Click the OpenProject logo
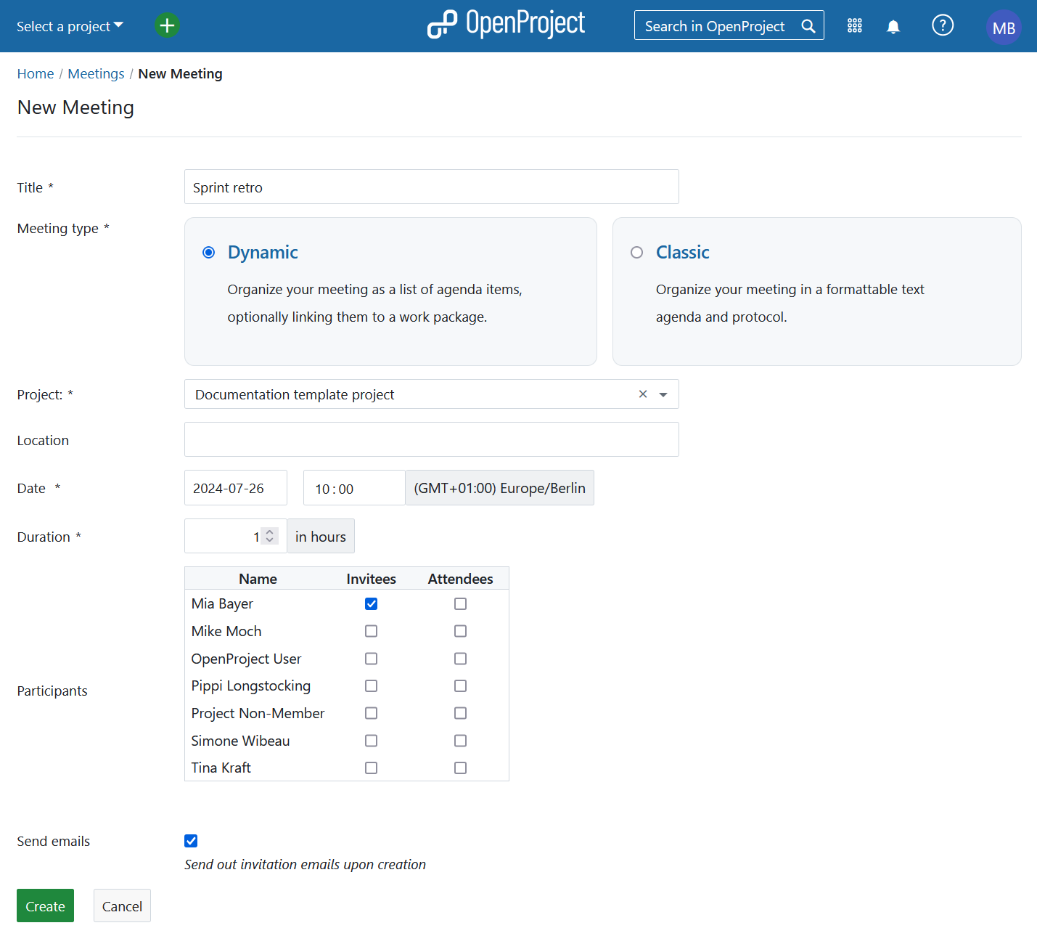Screen dimensions: 1037x944 506,25
